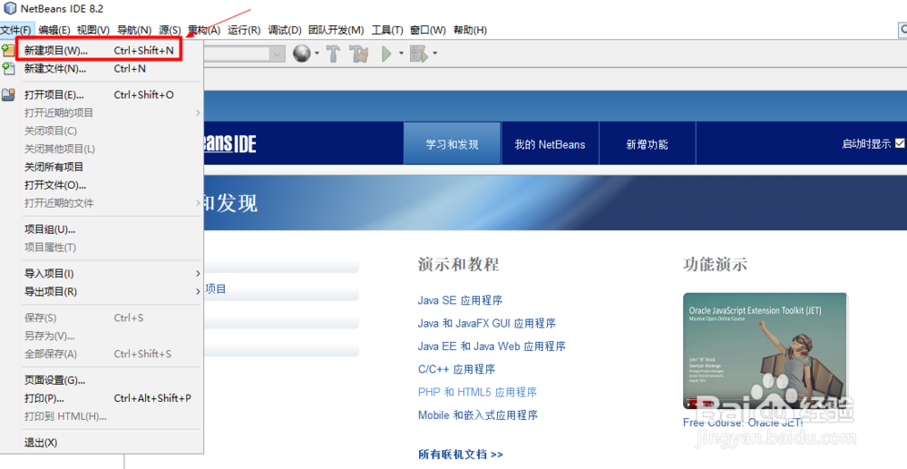
Task: Open the 重构(A) menu
Action: click(204, 30)
